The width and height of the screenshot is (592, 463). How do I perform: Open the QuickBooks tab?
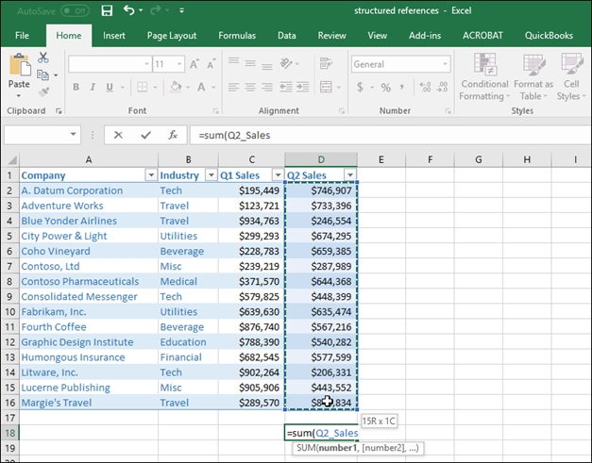[549, 36]
